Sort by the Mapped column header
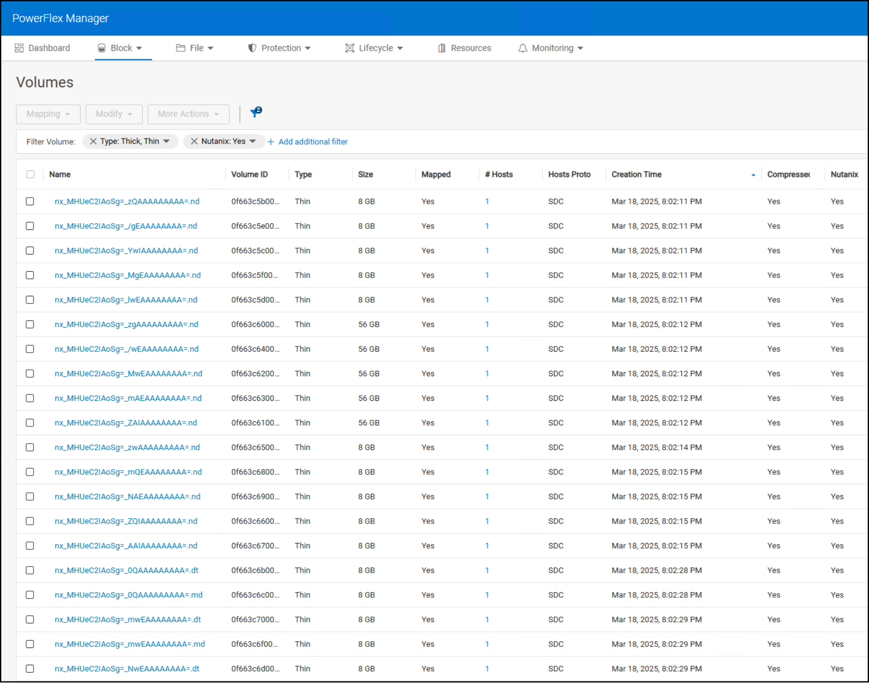 coord(436,175)
